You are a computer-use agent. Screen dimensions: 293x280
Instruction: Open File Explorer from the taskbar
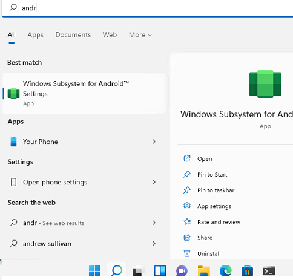pos(204,270)
